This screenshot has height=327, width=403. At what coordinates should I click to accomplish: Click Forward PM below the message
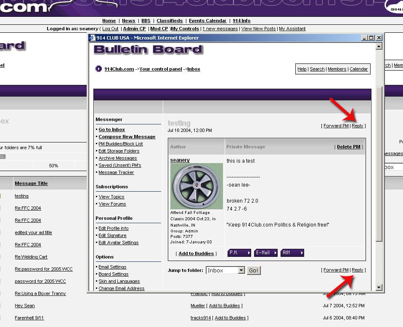click(336, 270)
